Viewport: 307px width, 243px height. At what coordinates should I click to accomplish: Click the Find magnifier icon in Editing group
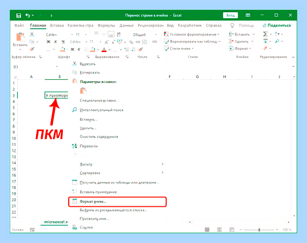(x=277, y=41)
